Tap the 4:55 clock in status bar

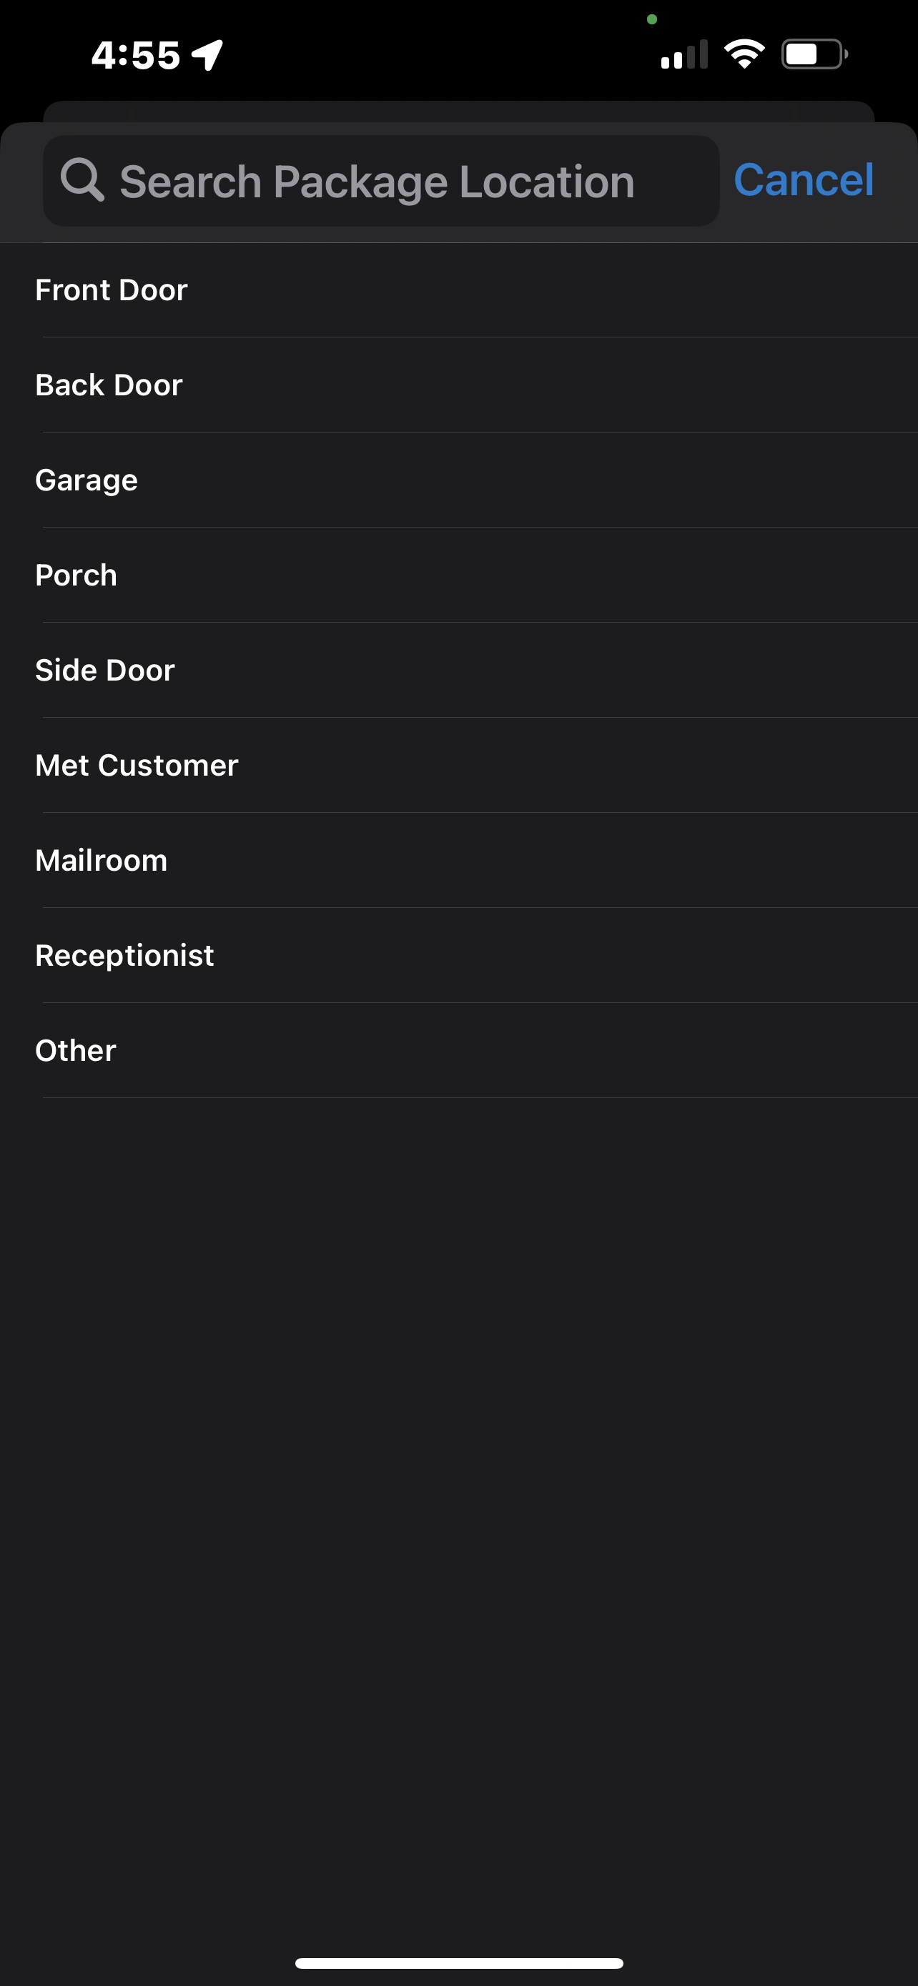point(136,56)
